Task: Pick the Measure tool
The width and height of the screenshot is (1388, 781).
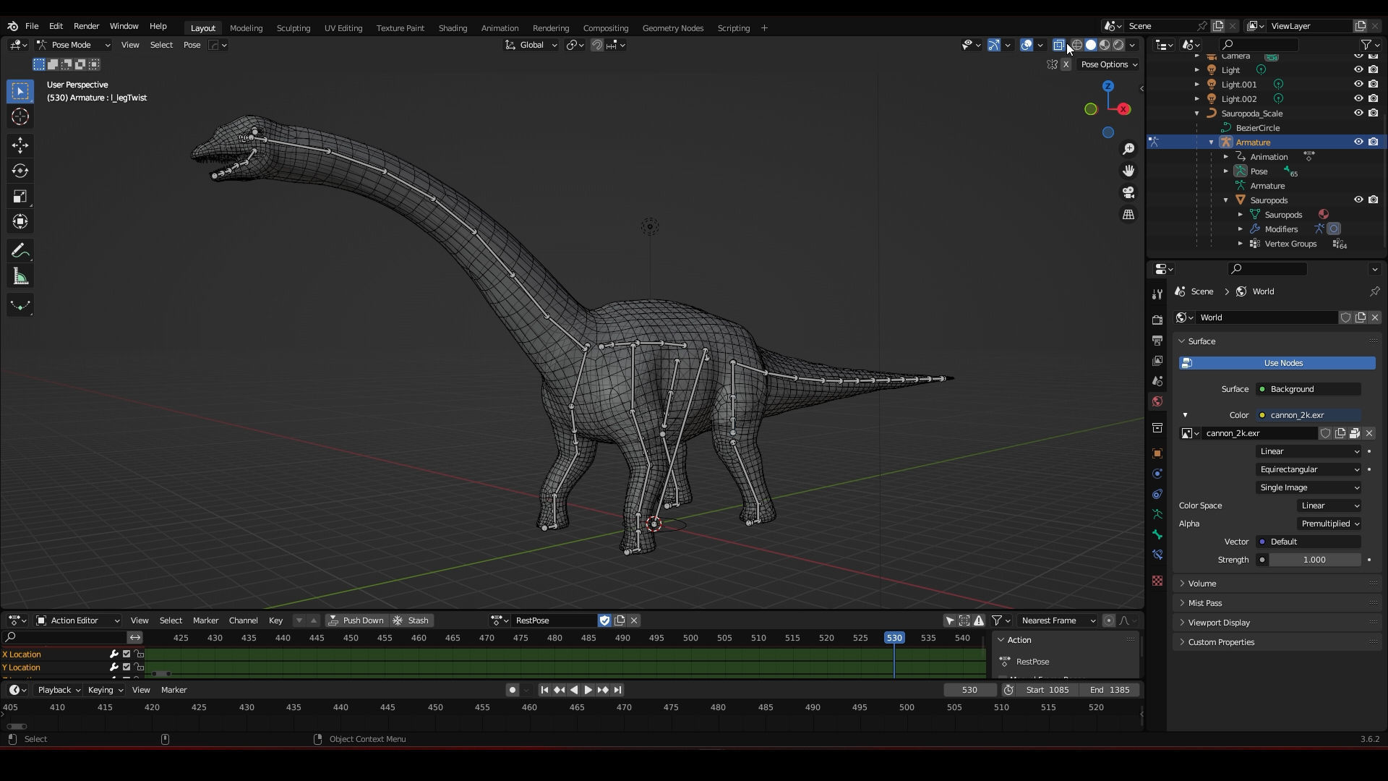Action: 20,276
